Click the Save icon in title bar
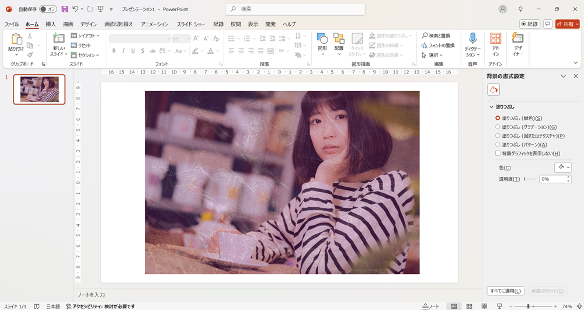 (x=64, y=9)
